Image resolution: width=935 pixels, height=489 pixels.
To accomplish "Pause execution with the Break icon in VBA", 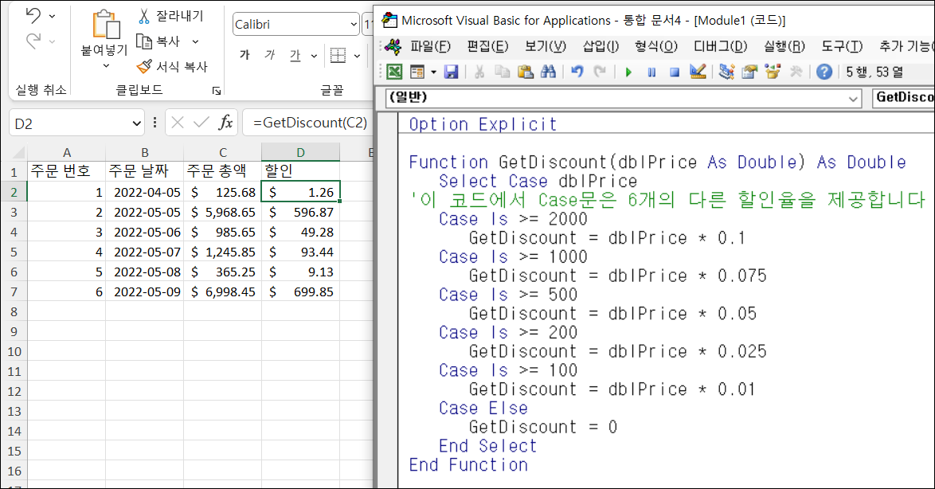I will (x=651, y=72).
